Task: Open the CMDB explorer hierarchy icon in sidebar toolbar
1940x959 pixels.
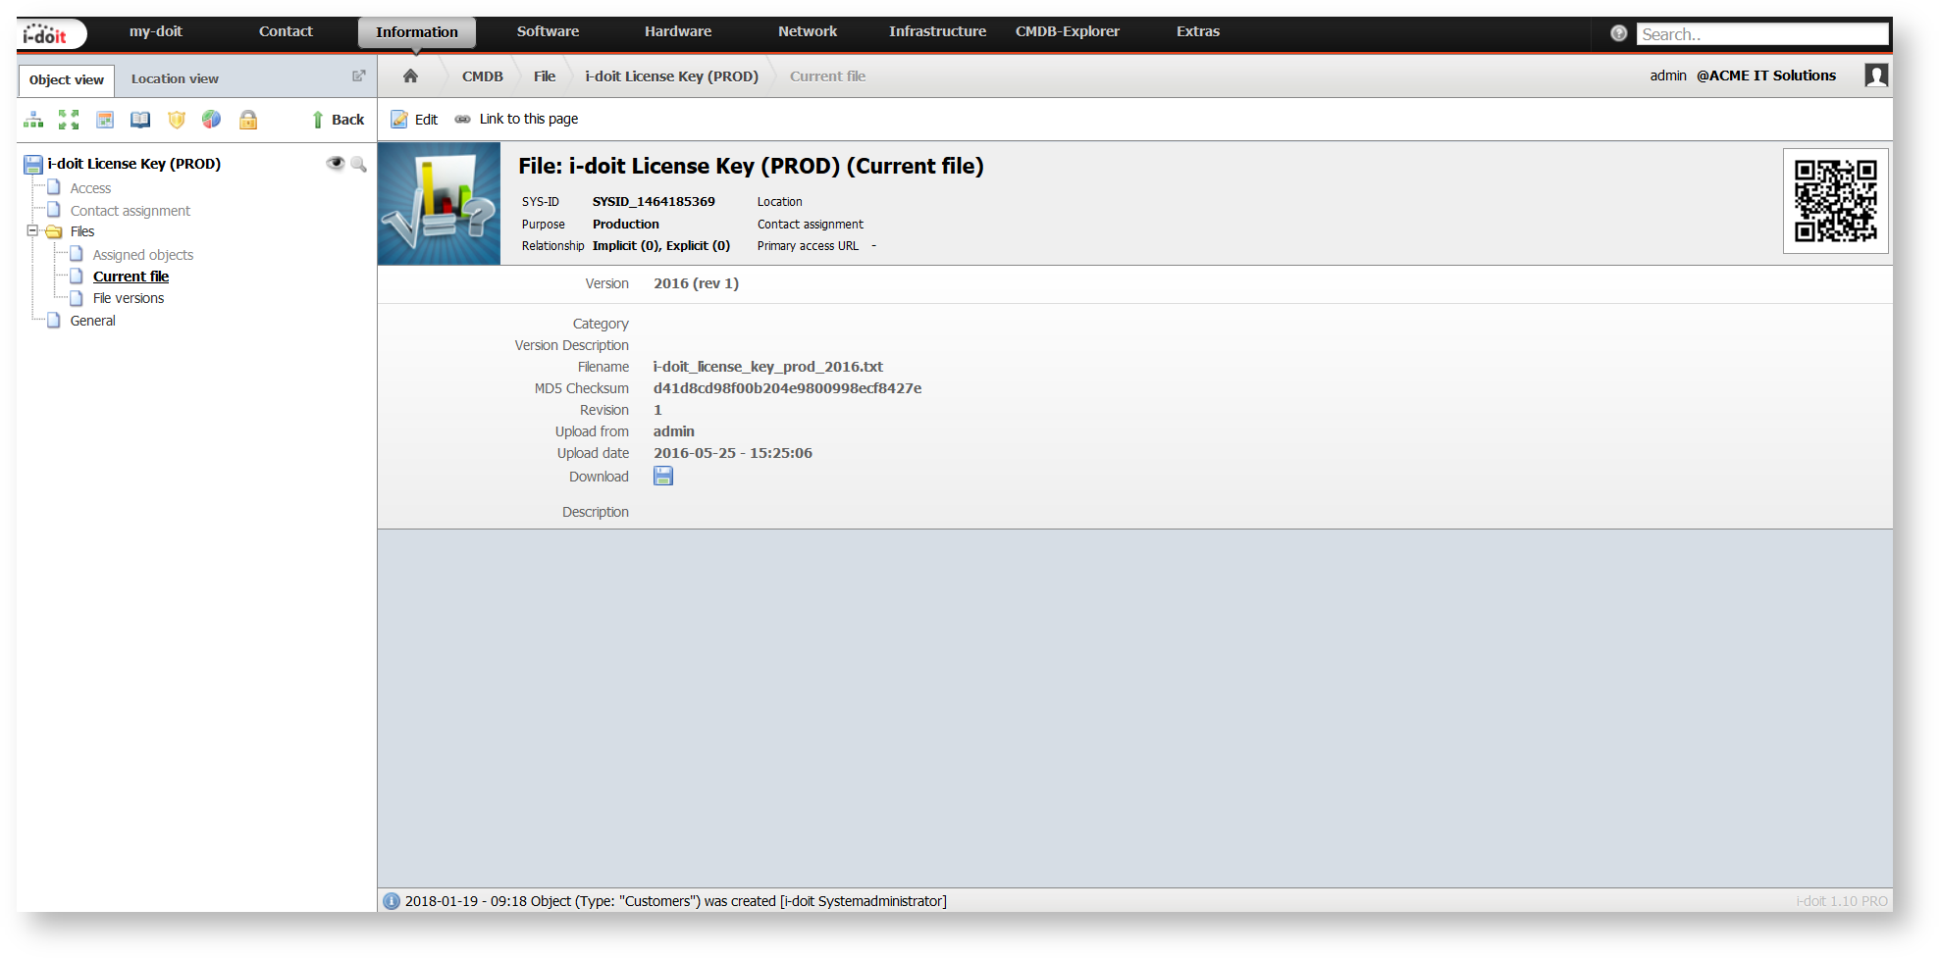Action: coord(33,120)
